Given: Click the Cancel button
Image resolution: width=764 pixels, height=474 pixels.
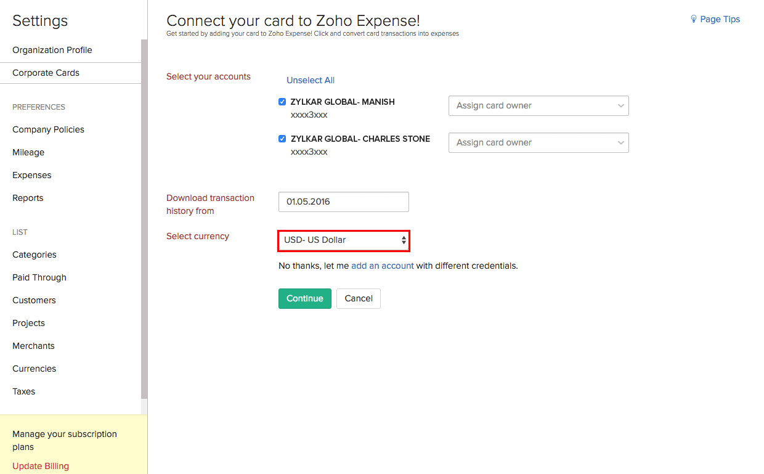Looking at the screenshot, I should (x=359, y=298).
